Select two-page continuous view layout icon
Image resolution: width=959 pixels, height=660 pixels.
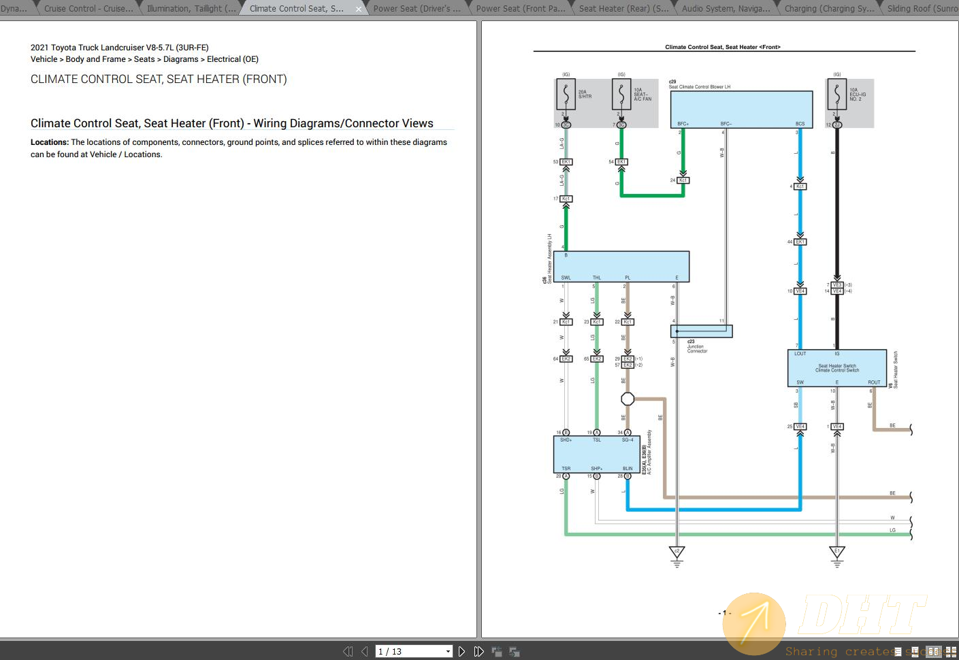[x=951, y=652]
